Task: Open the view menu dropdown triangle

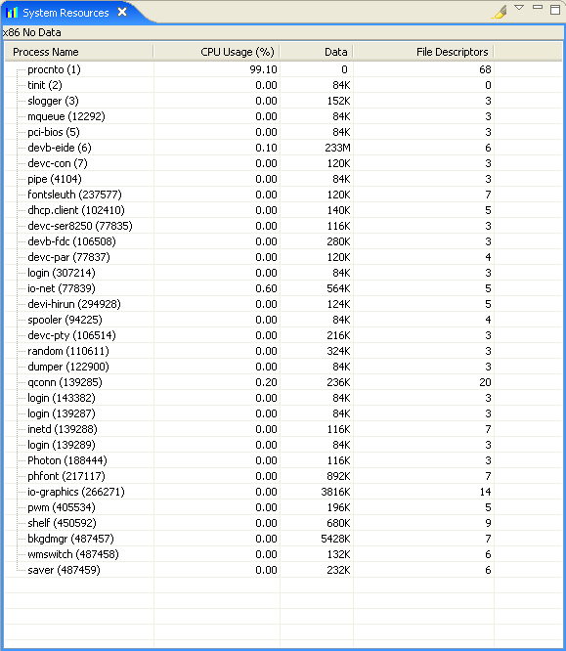Action: tap(519, 8)
